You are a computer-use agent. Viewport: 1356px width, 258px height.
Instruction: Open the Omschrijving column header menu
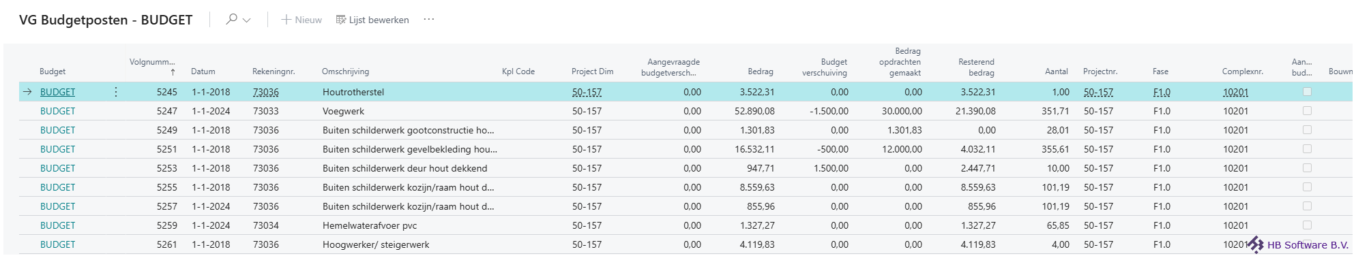[345, 71]
